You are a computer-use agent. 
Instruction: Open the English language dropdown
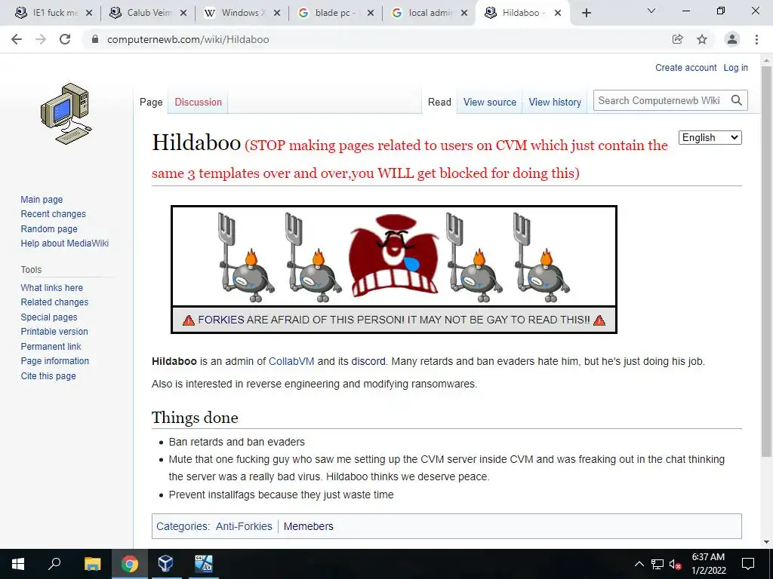[x=710, y=138]
